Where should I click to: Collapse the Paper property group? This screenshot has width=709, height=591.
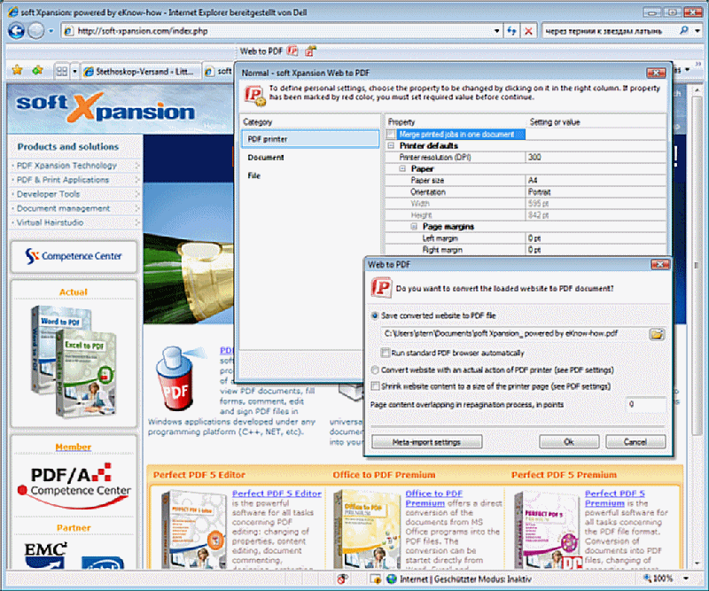pyautogui.click(x=402, y=168)
